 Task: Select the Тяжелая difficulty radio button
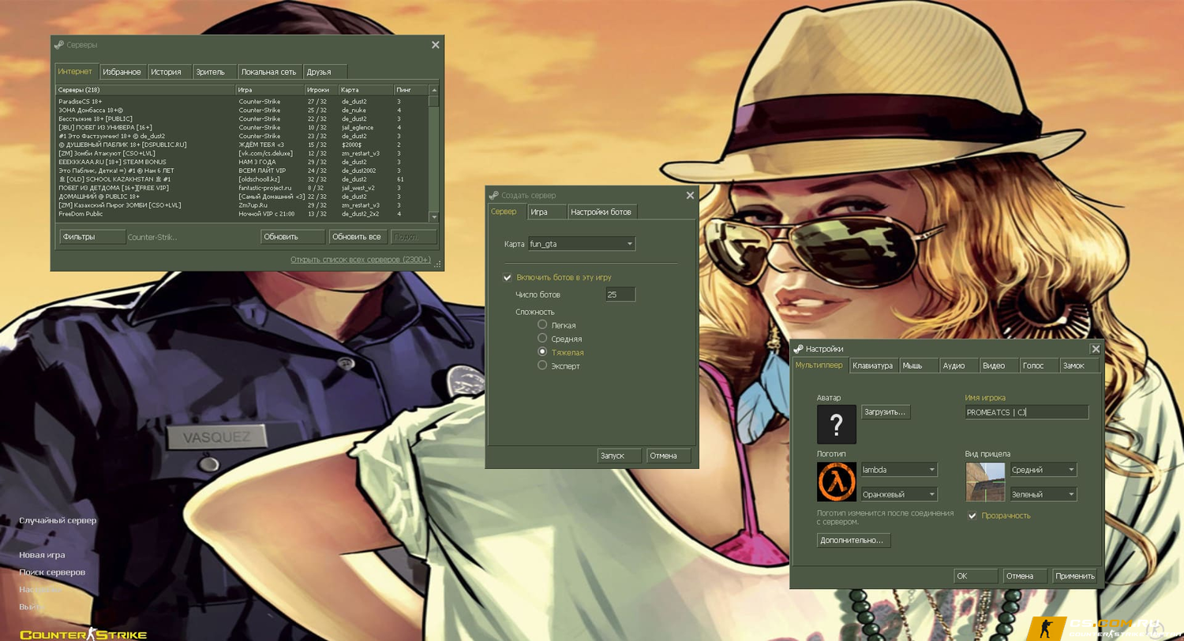click(542, 352)
